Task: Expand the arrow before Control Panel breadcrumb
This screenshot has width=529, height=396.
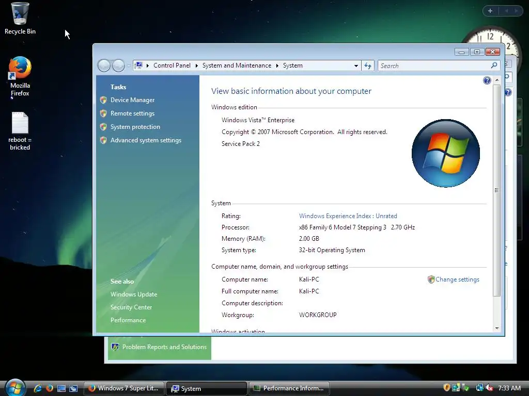Action: [x=148, y=65]
